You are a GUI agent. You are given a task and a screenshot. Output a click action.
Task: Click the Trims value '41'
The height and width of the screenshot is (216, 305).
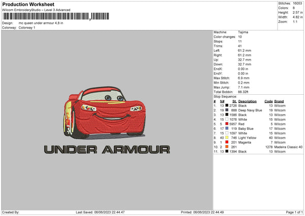[240, 46]
